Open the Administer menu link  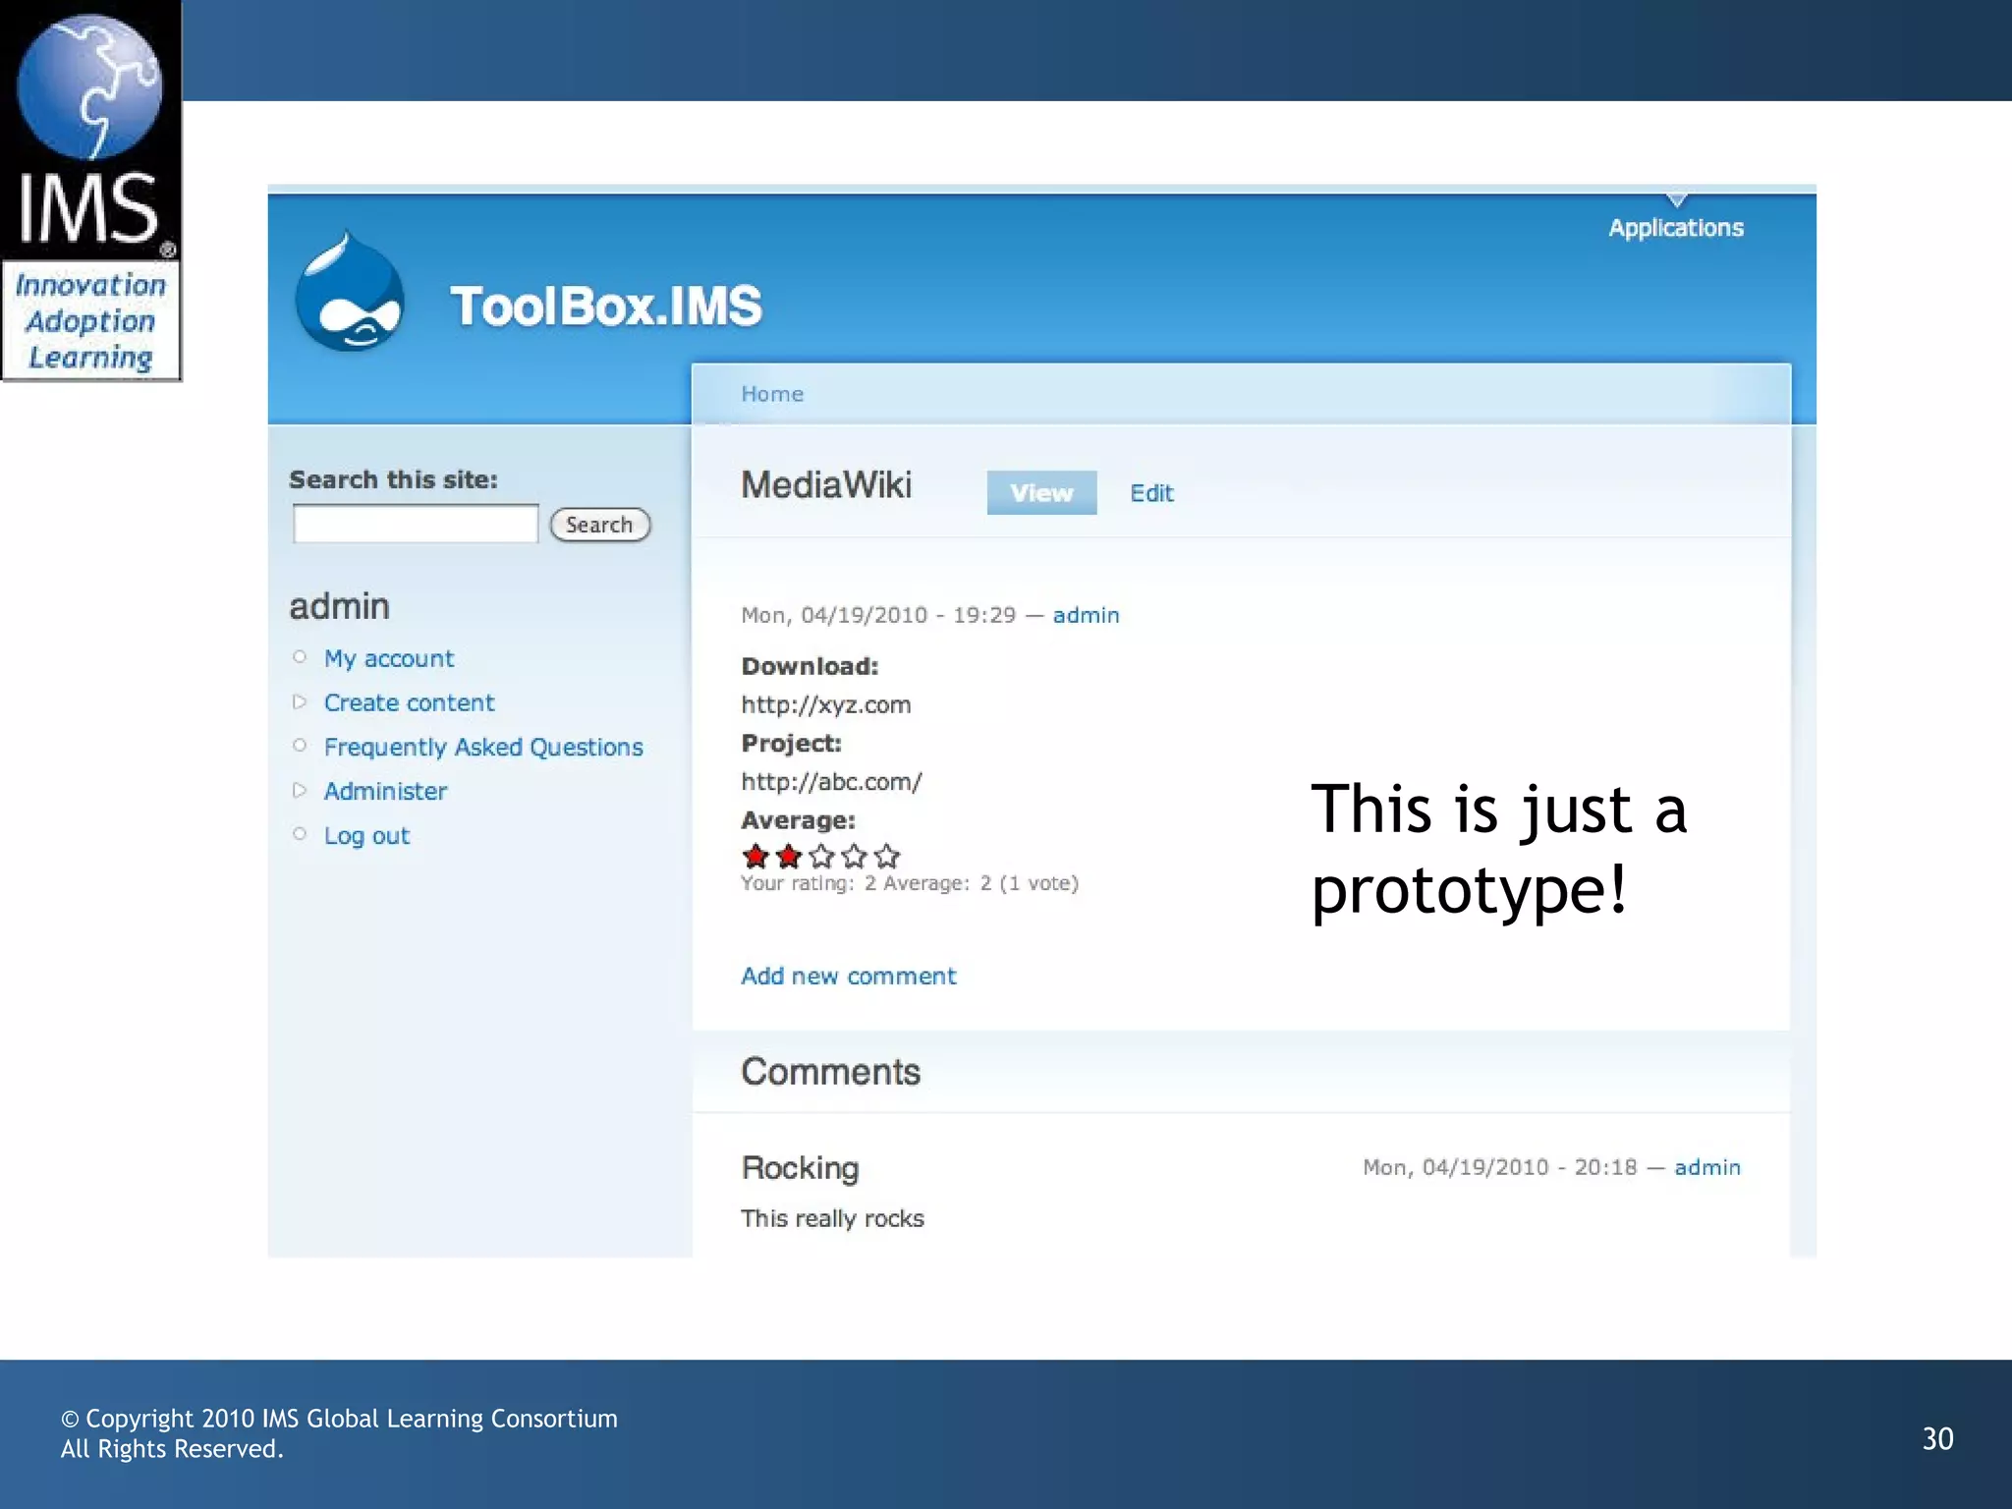click(x=385, y=791)
